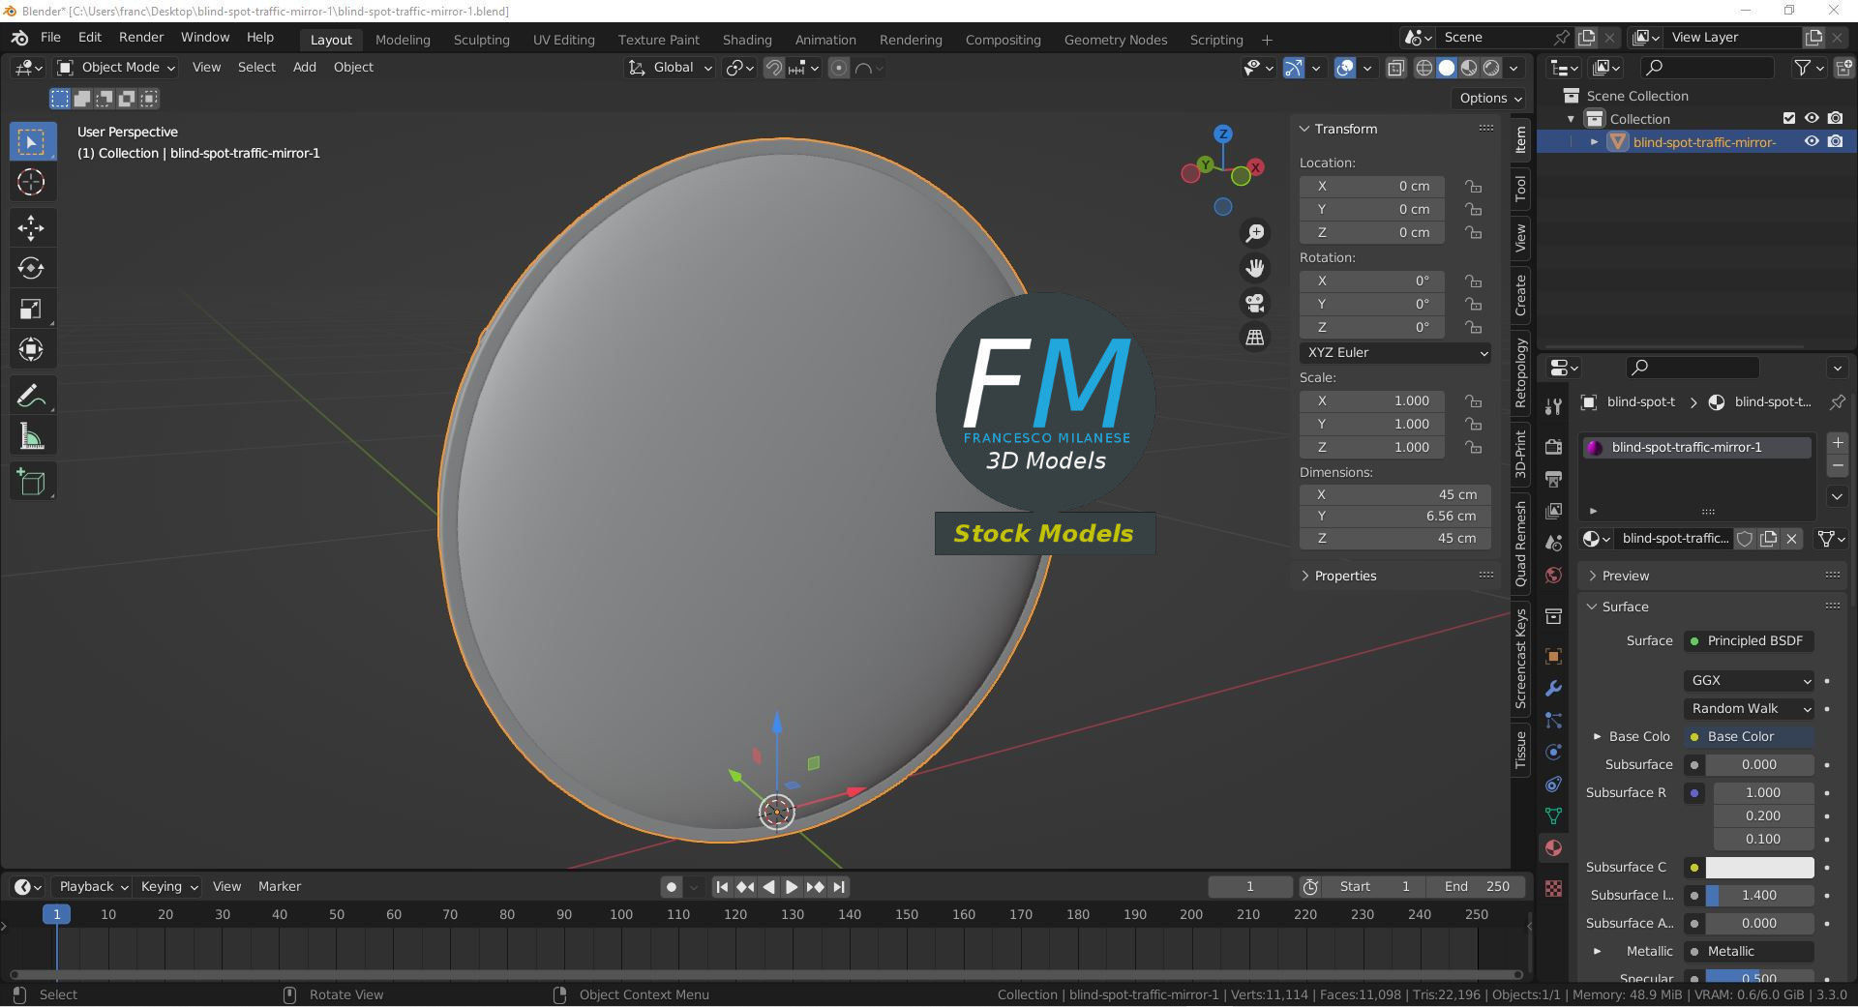
Task: Toggle Location X lock icon
Action: [1473, 186]
